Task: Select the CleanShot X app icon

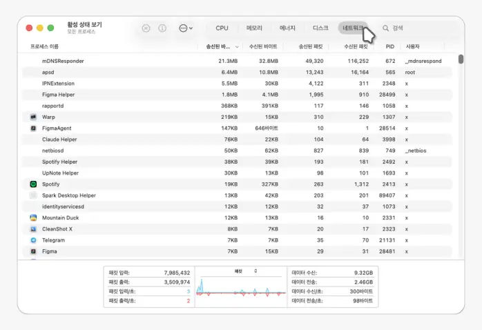Action: pos(33,229)
